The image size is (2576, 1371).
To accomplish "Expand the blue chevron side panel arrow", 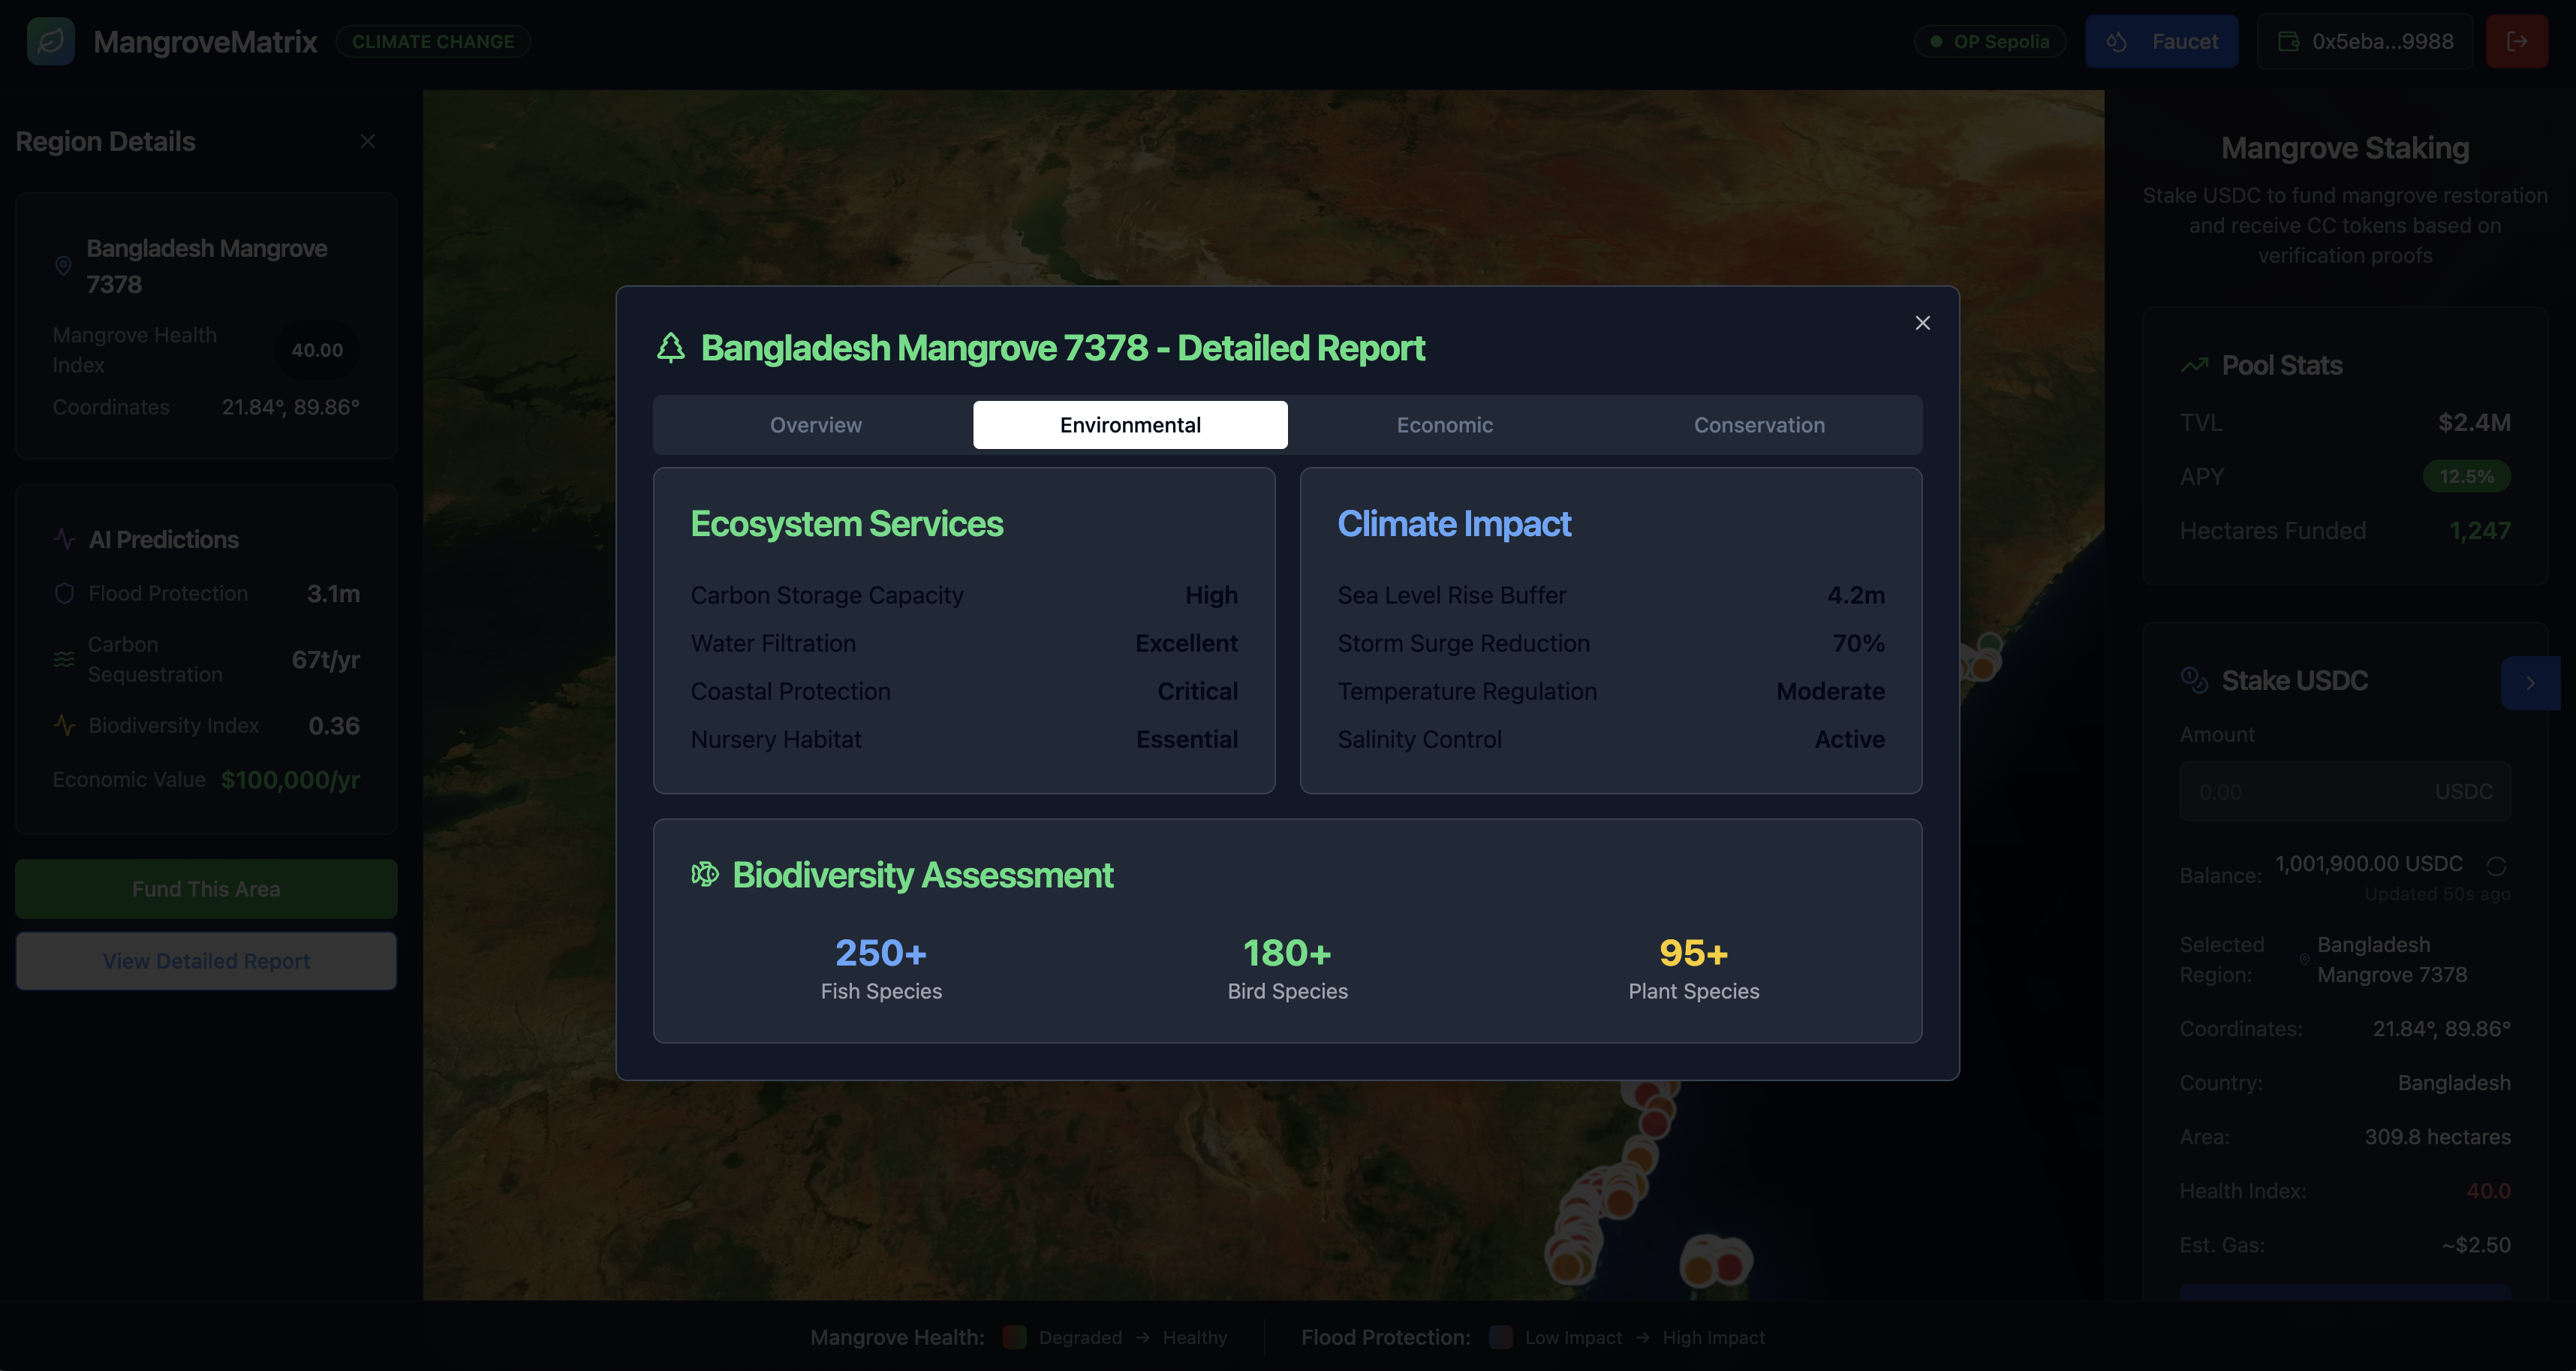I will click(x=2530, y=683).
